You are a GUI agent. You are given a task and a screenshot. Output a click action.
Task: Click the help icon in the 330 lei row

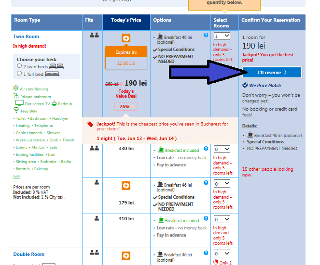click(206, 149)
